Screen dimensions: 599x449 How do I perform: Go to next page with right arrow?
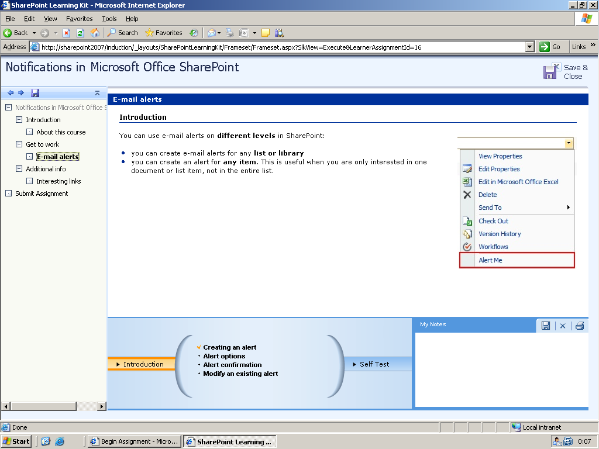point(21,93)
